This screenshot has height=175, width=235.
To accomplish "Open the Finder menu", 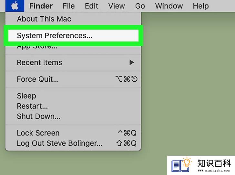I will tap(41, 6).
